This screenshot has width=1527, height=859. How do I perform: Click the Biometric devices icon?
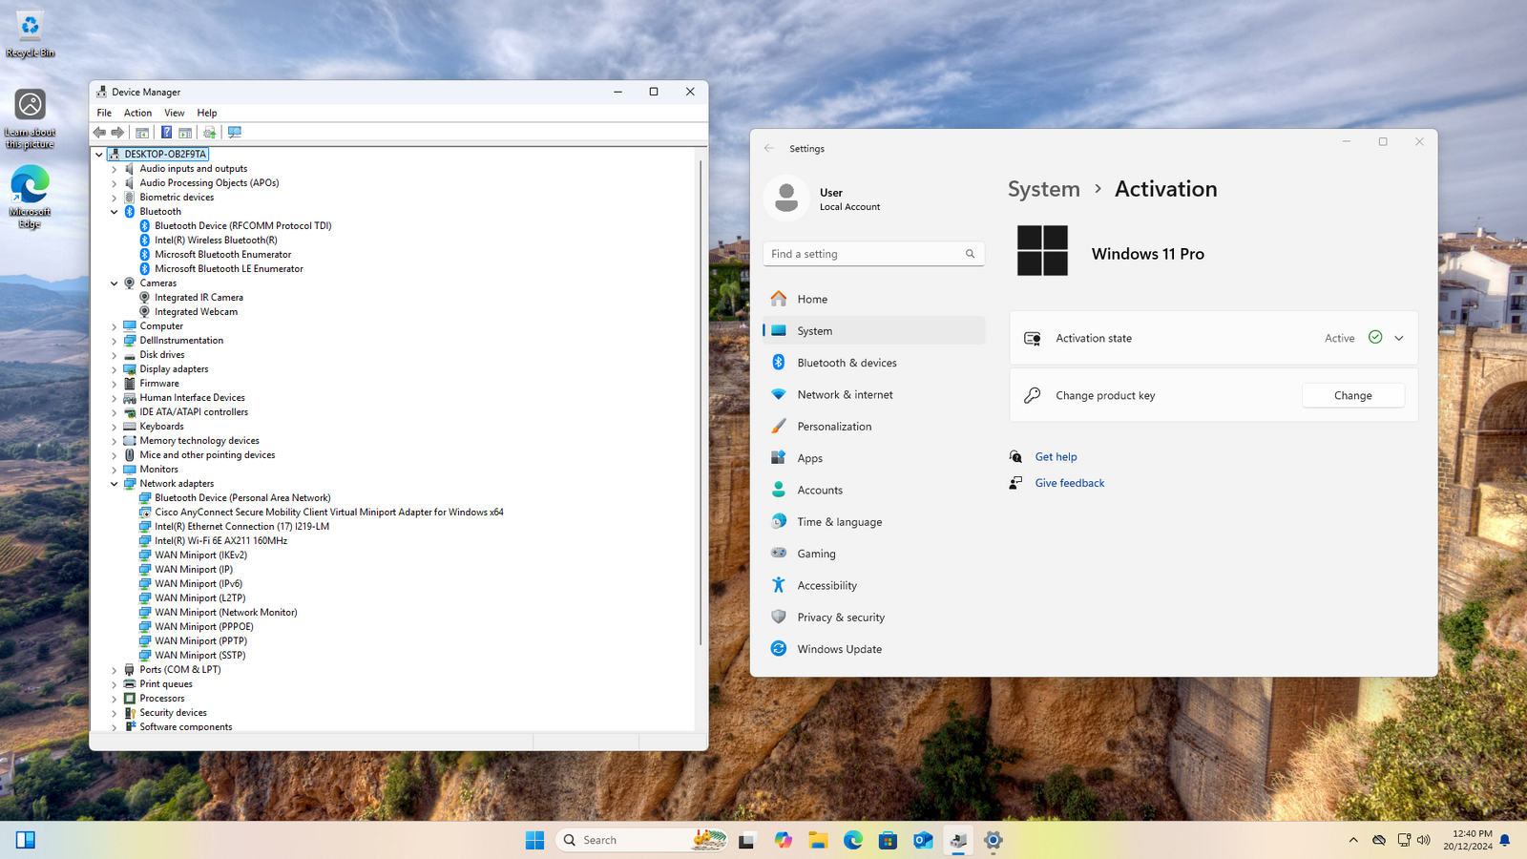click(130, 198)
